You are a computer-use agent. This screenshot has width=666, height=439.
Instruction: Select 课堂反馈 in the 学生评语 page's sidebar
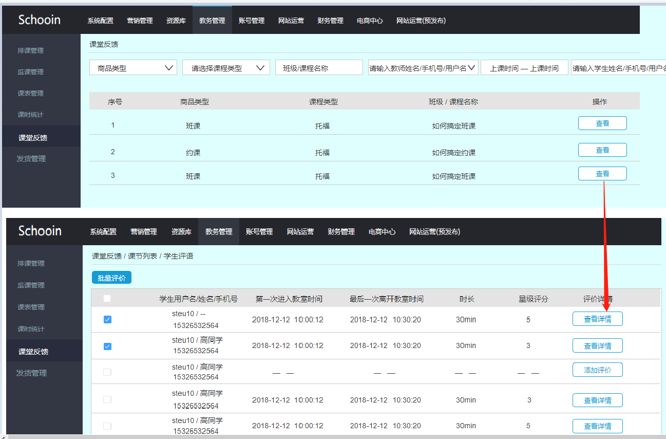point(45,351)
